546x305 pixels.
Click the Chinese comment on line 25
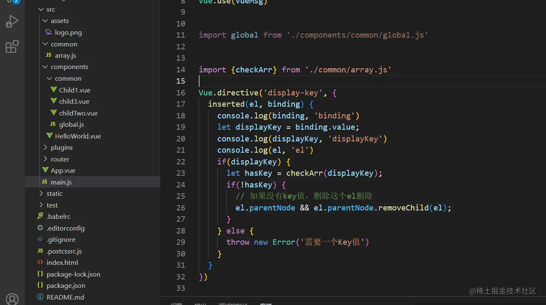pyautogui.click(x=304, y=196)
